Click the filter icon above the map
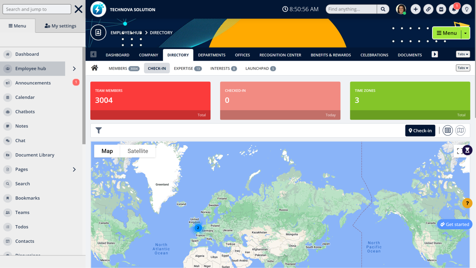The image size is (476, 268). [99, 130]
